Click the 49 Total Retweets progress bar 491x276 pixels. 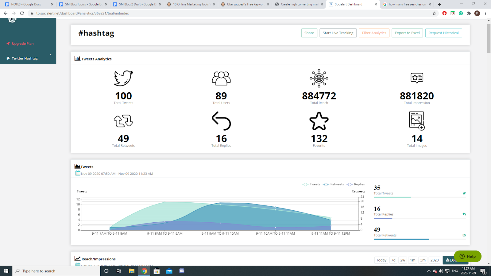click(x=419, y=239)
